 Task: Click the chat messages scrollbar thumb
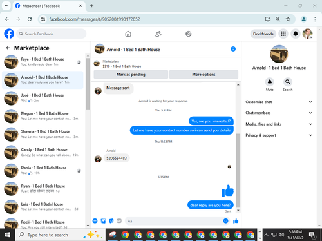(238, 171)
